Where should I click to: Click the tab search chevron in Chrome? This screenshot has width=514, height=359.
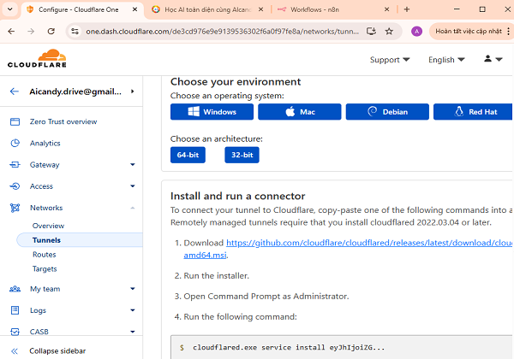tap(9, 9)
